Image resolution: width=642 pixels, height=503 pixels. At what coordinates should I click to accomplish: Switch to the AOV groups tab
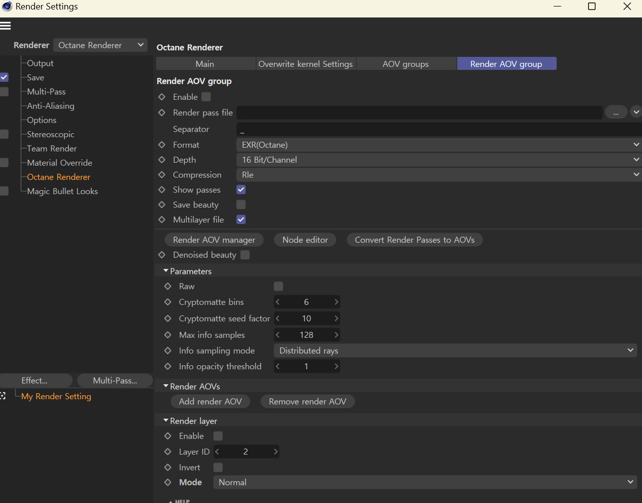(x=406, y=64)
